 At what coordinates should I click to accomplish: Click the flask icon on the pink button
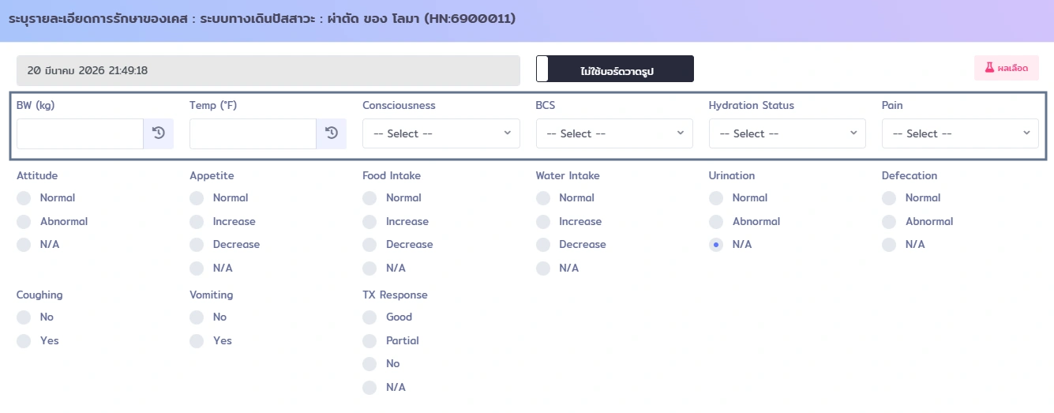pyautogui.click(x=988, y=69)
